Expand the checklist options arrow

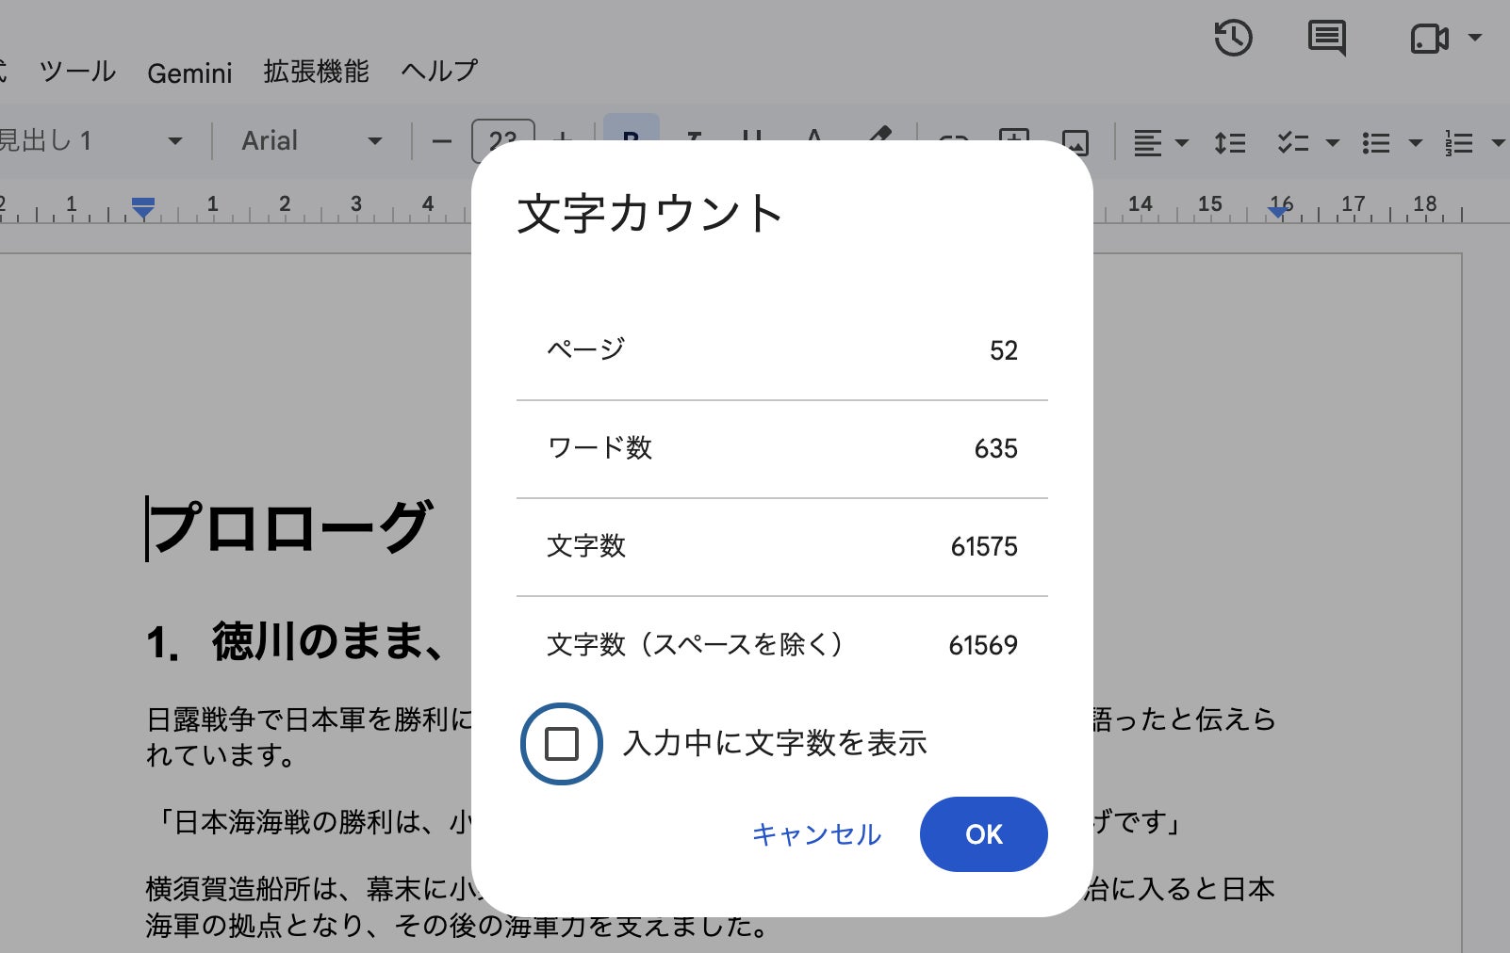pos(1332,143)
